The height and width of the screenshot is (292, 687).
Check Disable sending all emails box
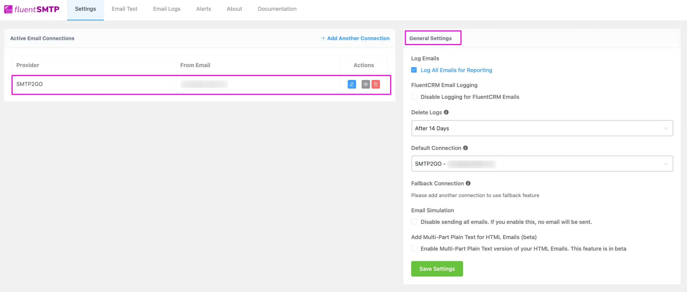[x=414, y=222]
